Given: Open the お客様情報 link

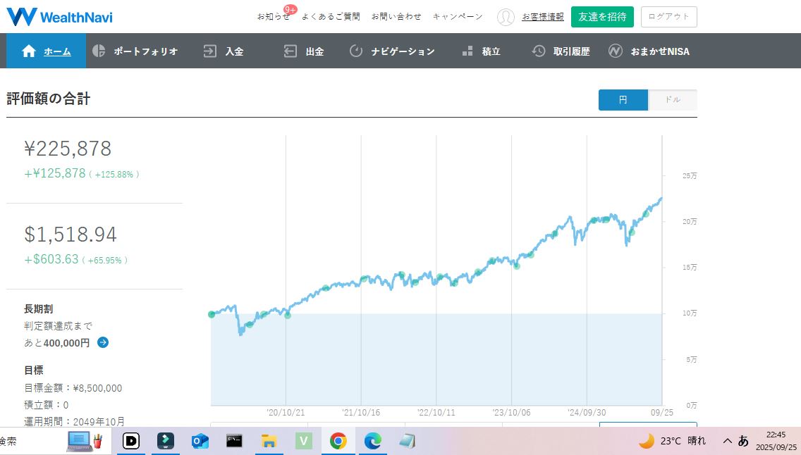Looking at the screenshot, I should pos(542,17).
